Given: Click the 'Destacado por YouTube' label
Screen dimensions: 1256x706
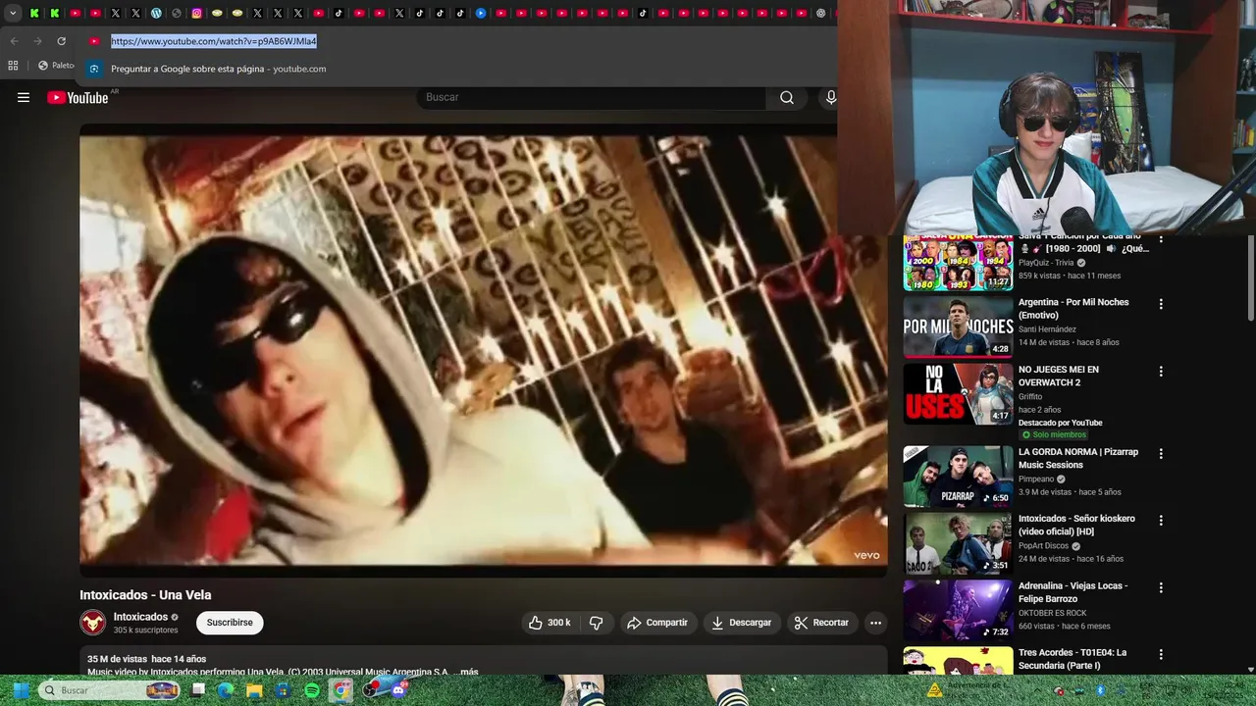Looking at the screenshot, I should [x=1060, y=423].
